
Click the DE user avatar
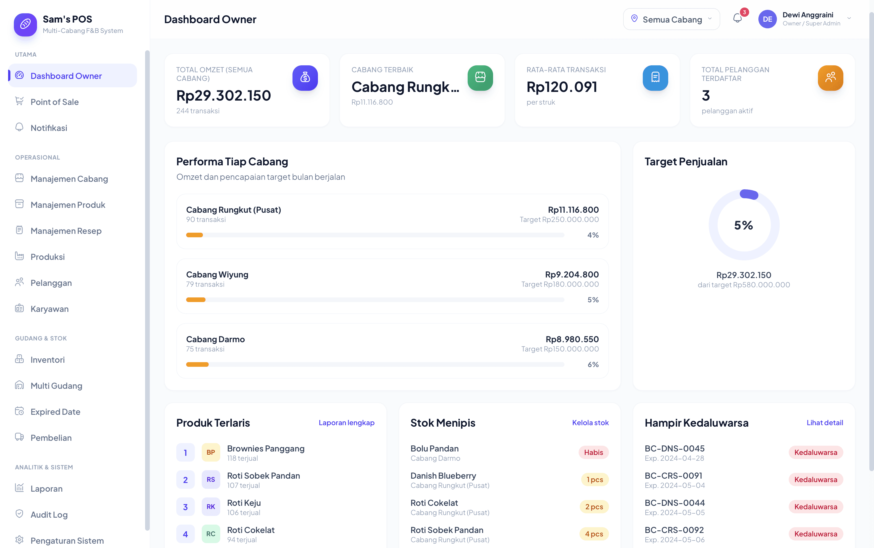pos(767,19)
